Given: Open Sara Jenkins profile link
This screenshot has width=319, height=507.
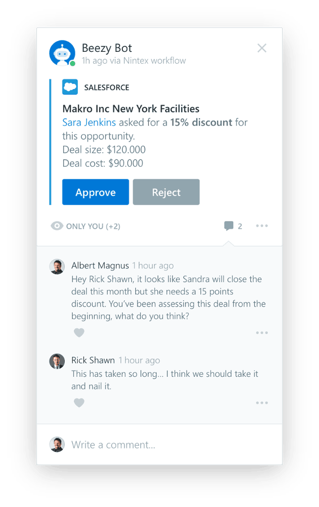Looking at the screenshot, I should click(89, 122).
